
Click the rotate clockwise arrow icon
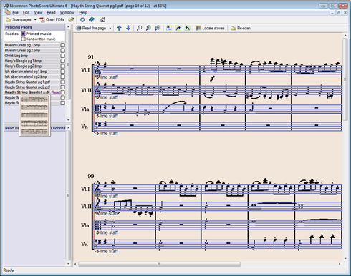(178, 28)
